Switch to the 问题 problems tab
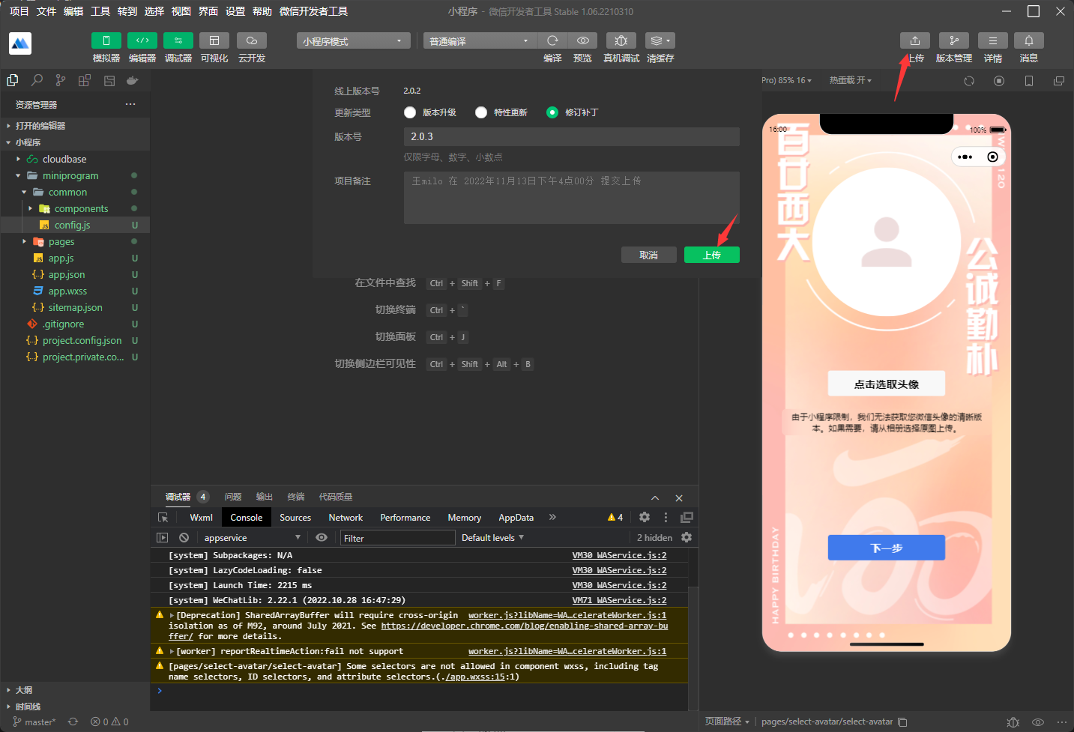 [x=233, y=497]
